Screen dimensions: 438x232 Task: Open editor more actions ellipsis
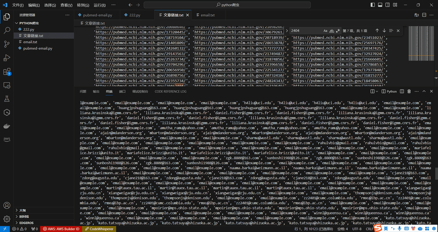[x=432, y=15]
